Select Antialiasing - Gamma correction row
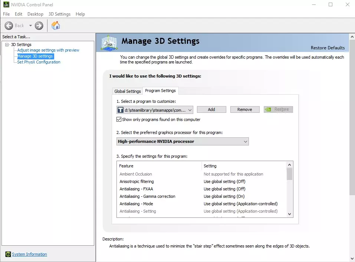 [201, 196]
